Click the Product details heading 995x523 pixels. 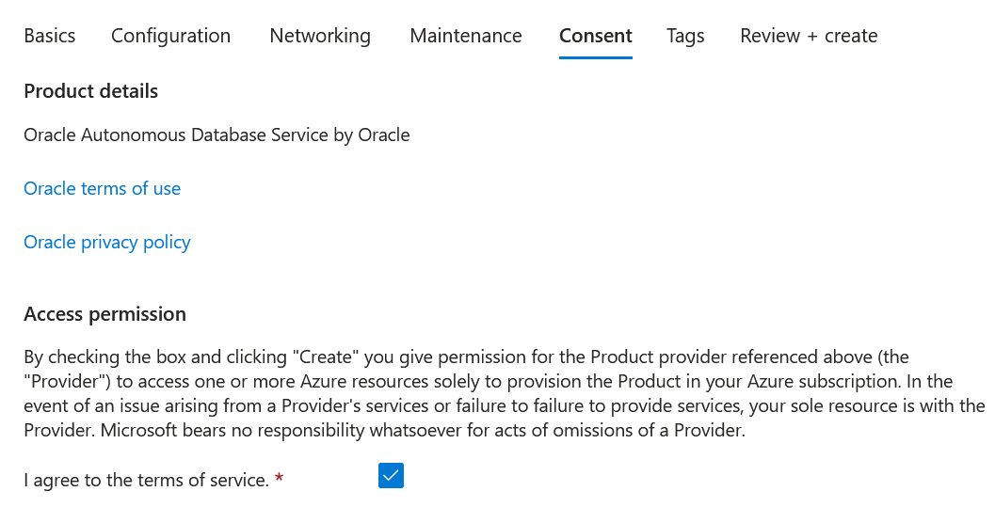click(x=90, y=91)
